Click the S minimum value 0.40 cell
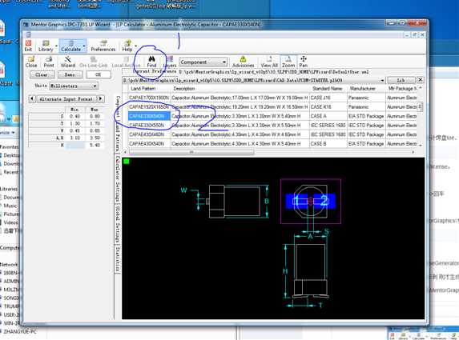Screen dimensions: 459x340 75,116
